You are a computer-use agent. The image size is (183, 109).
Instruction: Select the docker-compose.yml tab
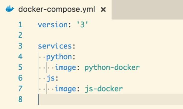click(56, 9)
